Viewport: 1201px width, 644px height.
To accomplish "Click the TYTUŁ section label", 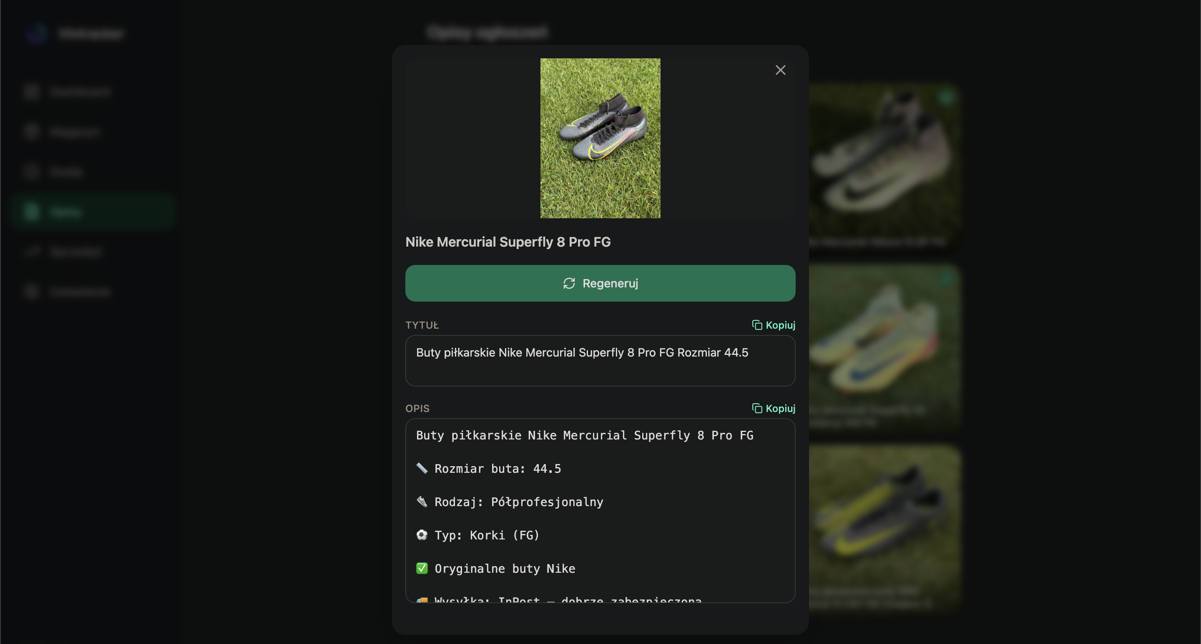I will (422, 325).
